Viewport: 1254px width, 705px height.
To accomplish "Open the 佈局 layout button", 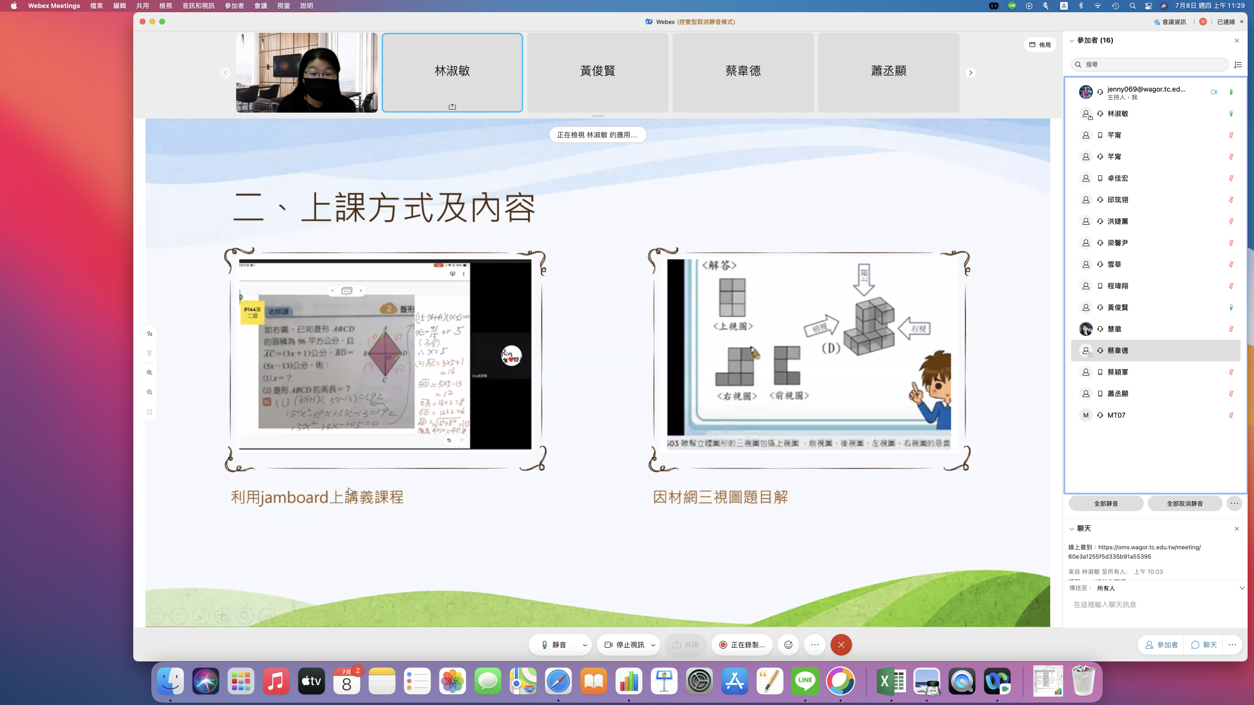I will click(1040, 45).
